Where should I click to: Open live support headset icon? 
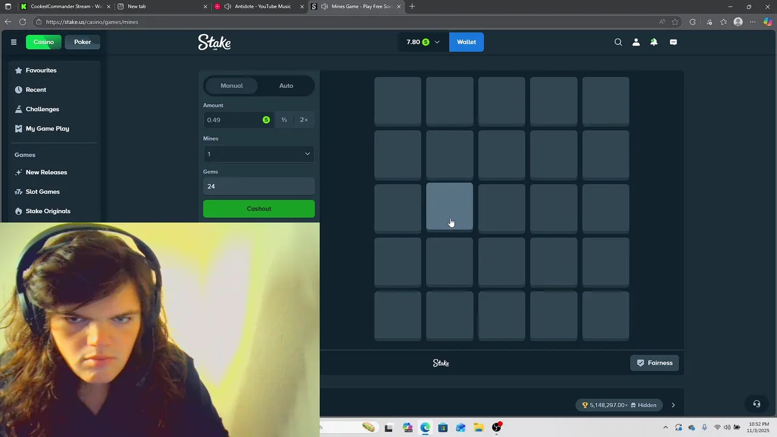(756, 404)
